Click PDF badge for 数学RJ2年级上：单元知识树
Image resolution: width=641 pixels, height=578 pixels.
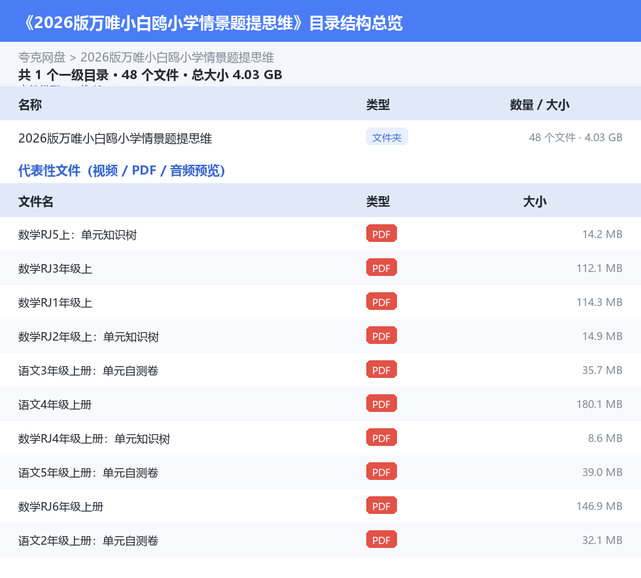tap(381, 335)
